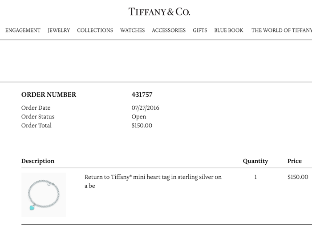The height and width of the screenshot is (230, 312).
Task: Click the heart tag bracelet thumbnail
Action: 44,195
